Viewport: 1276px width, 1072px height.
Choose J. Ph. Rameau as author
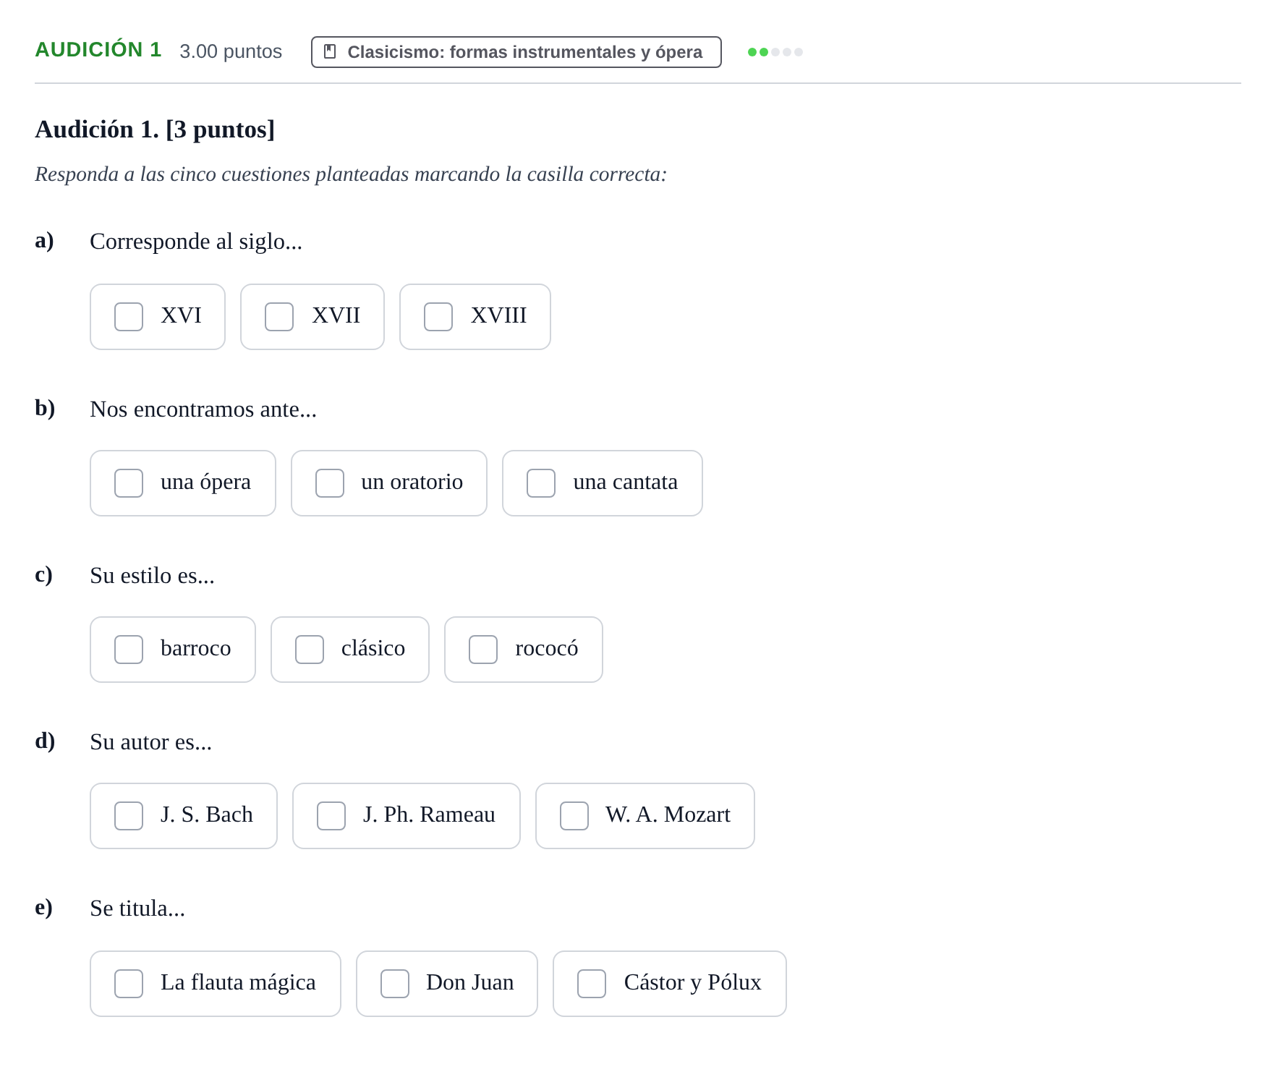331,816
